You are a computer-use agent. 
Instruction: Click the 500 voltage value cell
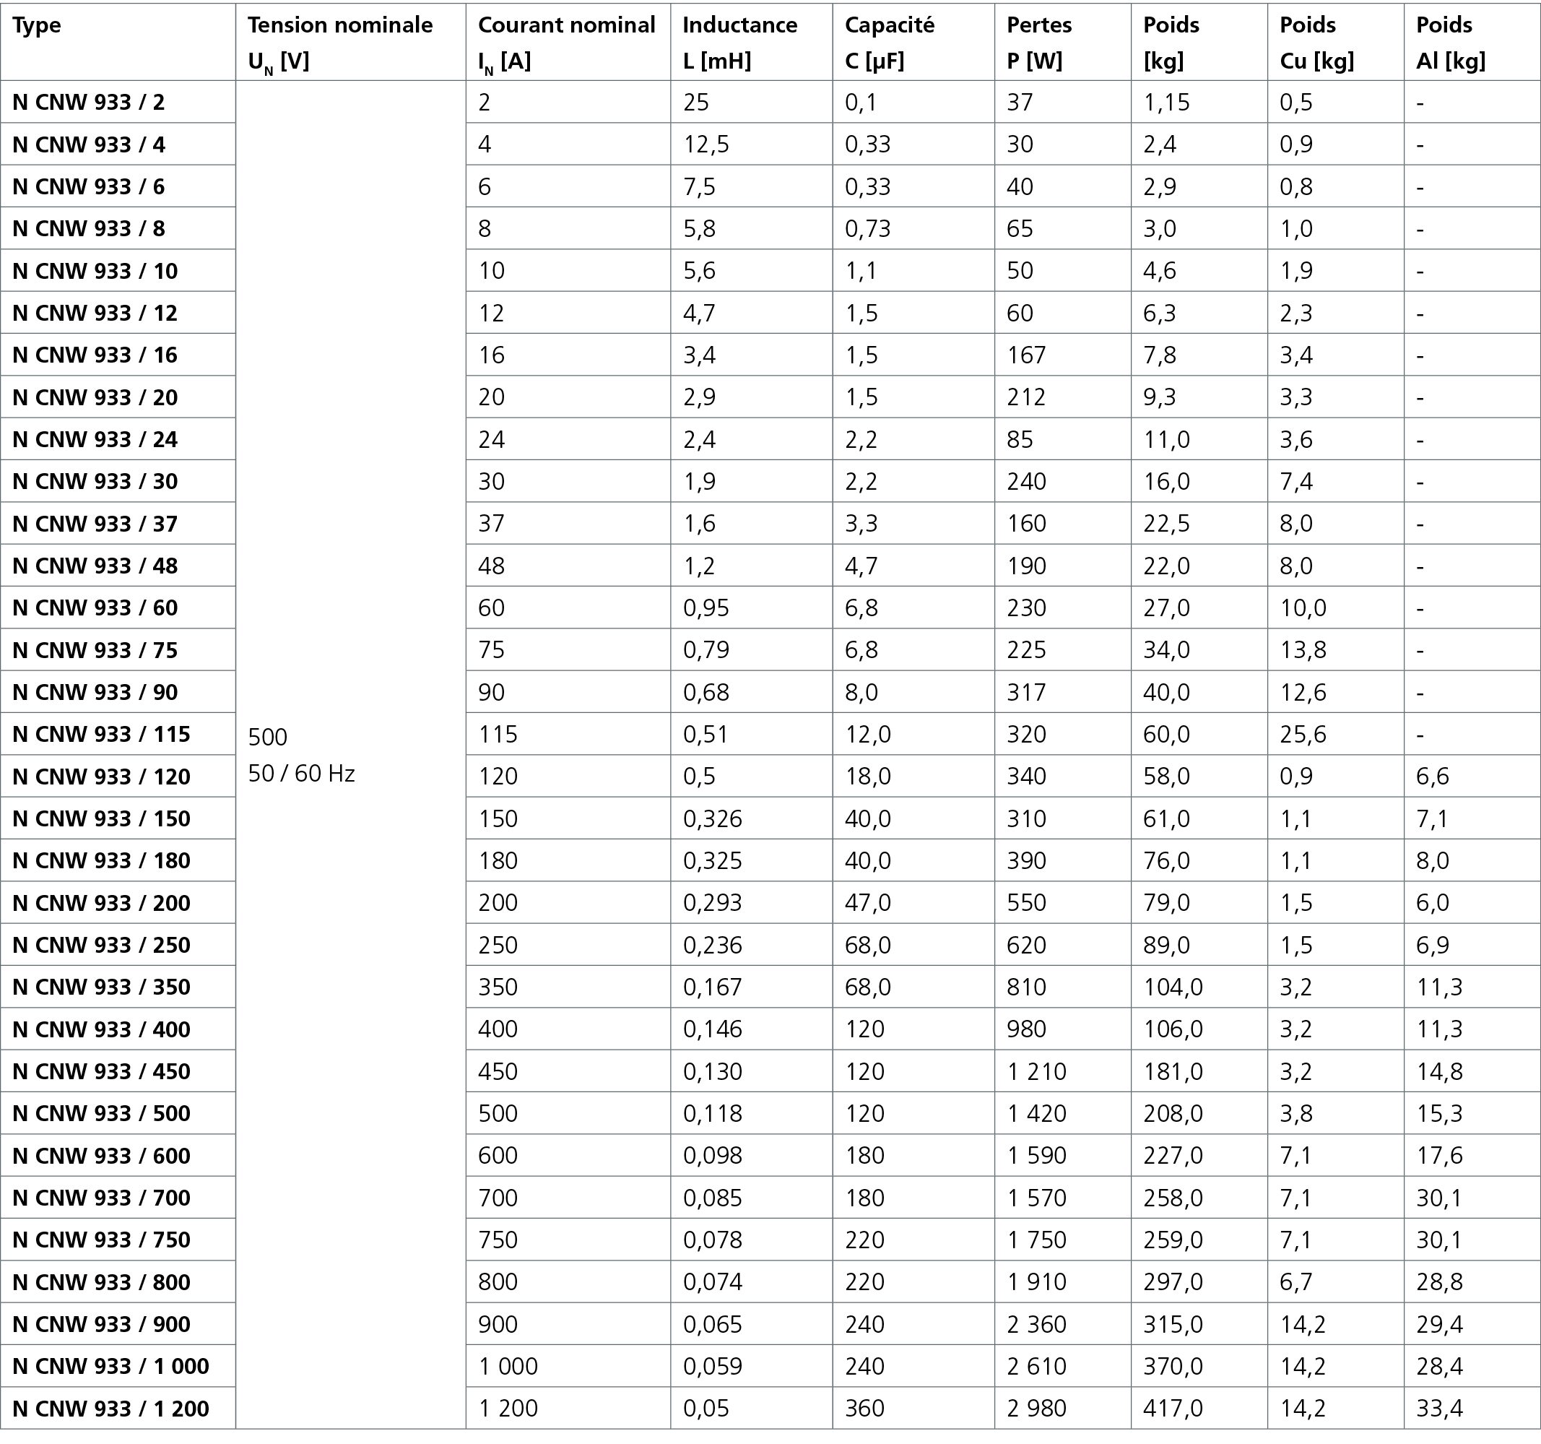tap(267, 737)
